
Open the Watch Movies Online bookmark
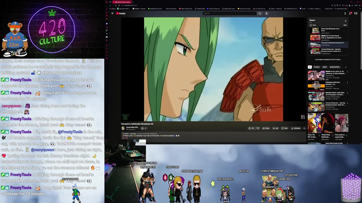tap(186, 9)
